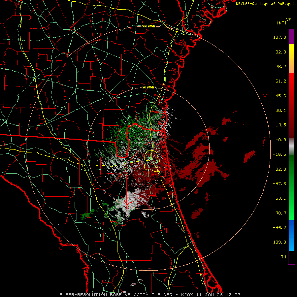Select the 45.6 velocity scale value
The width and height of the screenshot is (297, 297).
281,96
